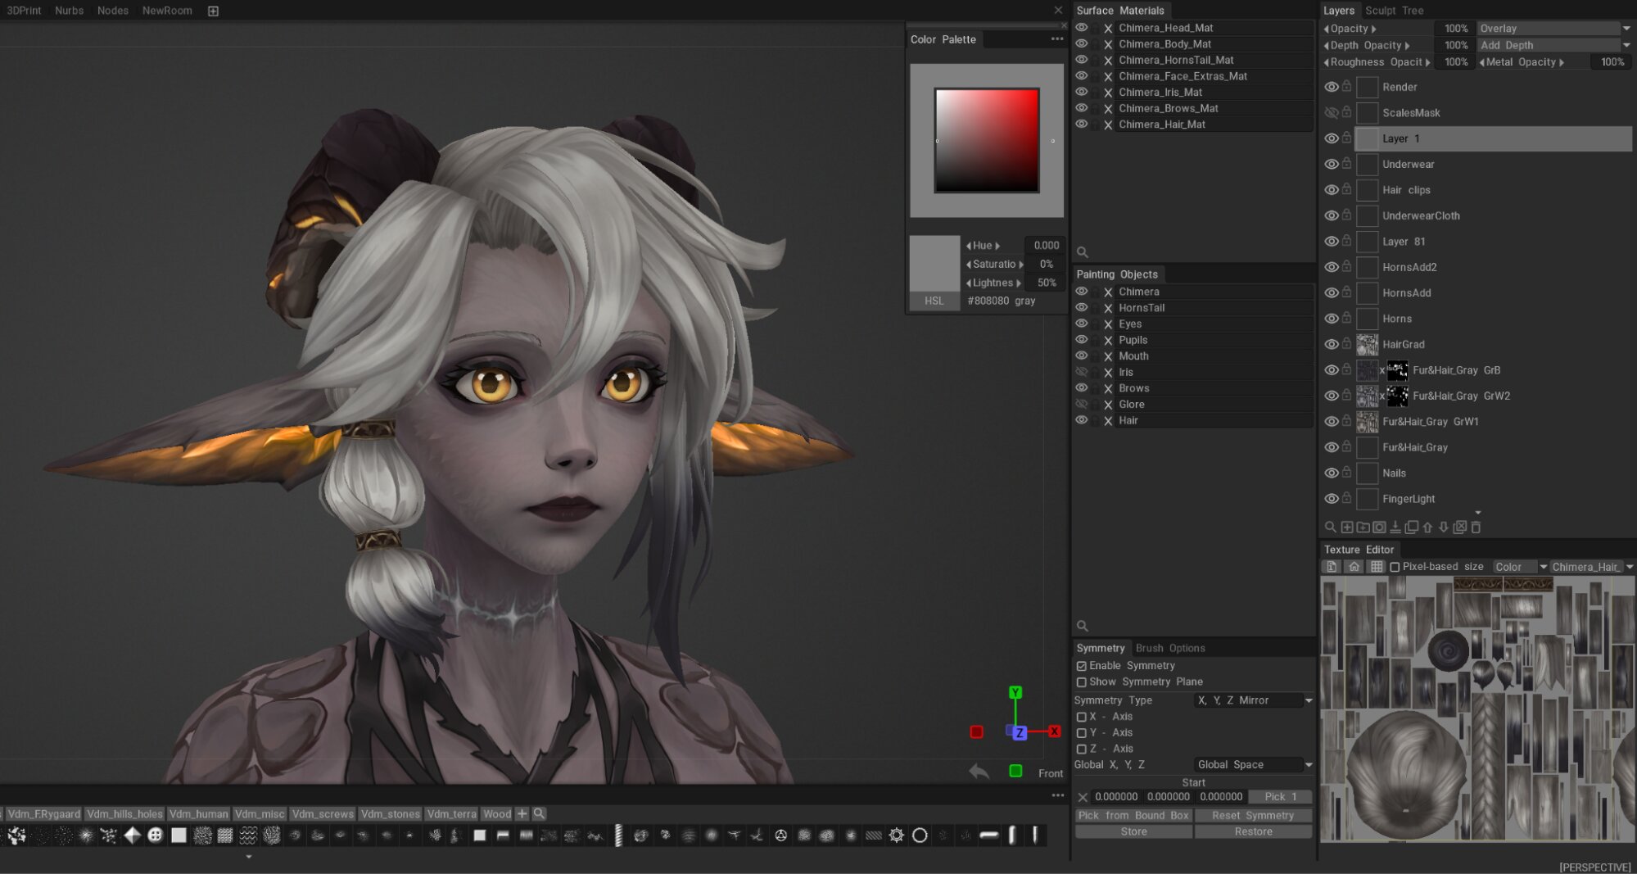The image size is (1637, 874).
Task: Toggle visibility of the Render layer
Action: click(1332, 87)
